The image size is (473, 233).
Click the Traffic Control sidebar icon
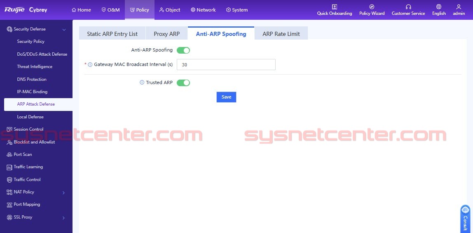9,179
